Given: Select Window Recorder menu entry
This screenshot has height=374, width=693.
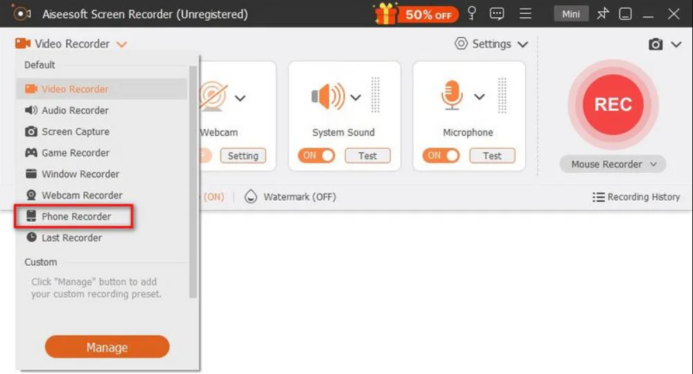Looking at the screenshot, I should tap(102, 174).
